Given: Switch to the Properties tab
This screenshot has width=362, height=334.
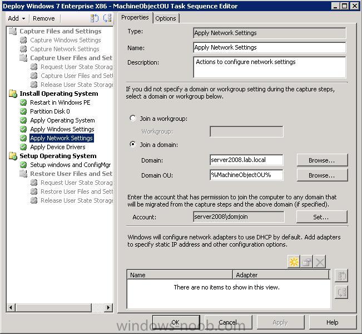Looking at the screenshot, I should pyautogui.click(x=135, y=17).
